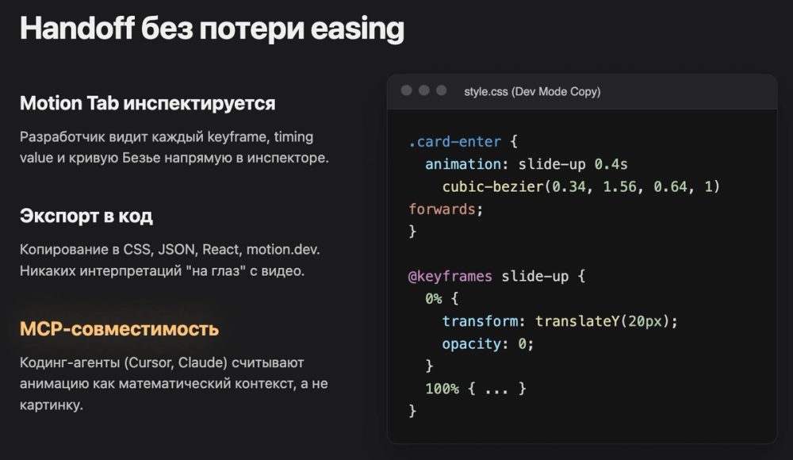Click the middle gray window dot of style.css
This screenshot has height=460, width=793.
pyautogui.click(x=423, y=90)
